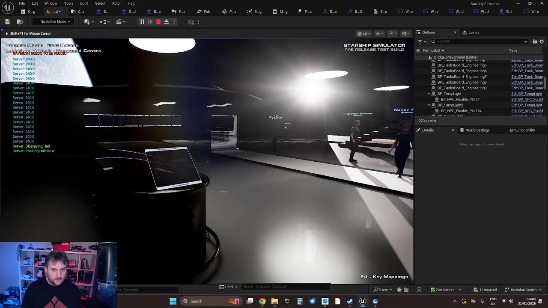Sort by the Type column header
548x308 pixels.
coord(513,50)
